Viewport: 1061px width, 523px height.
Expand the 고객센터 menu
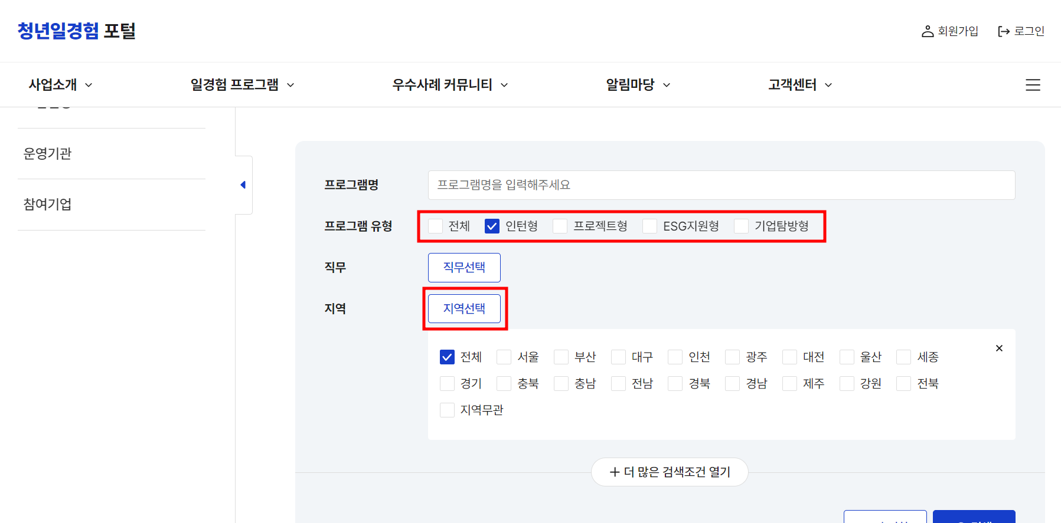(x=800, y=85)
